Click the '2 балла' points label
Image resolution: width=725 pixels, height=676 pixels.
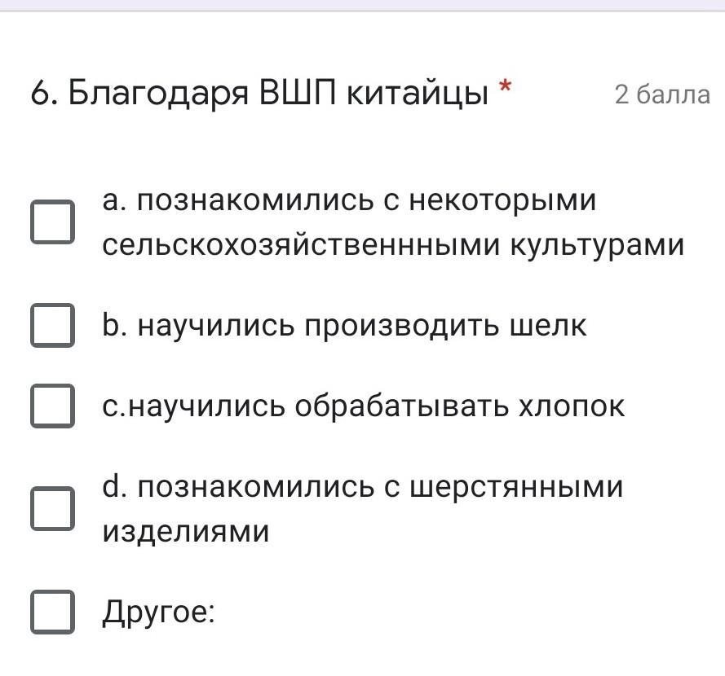662,95
